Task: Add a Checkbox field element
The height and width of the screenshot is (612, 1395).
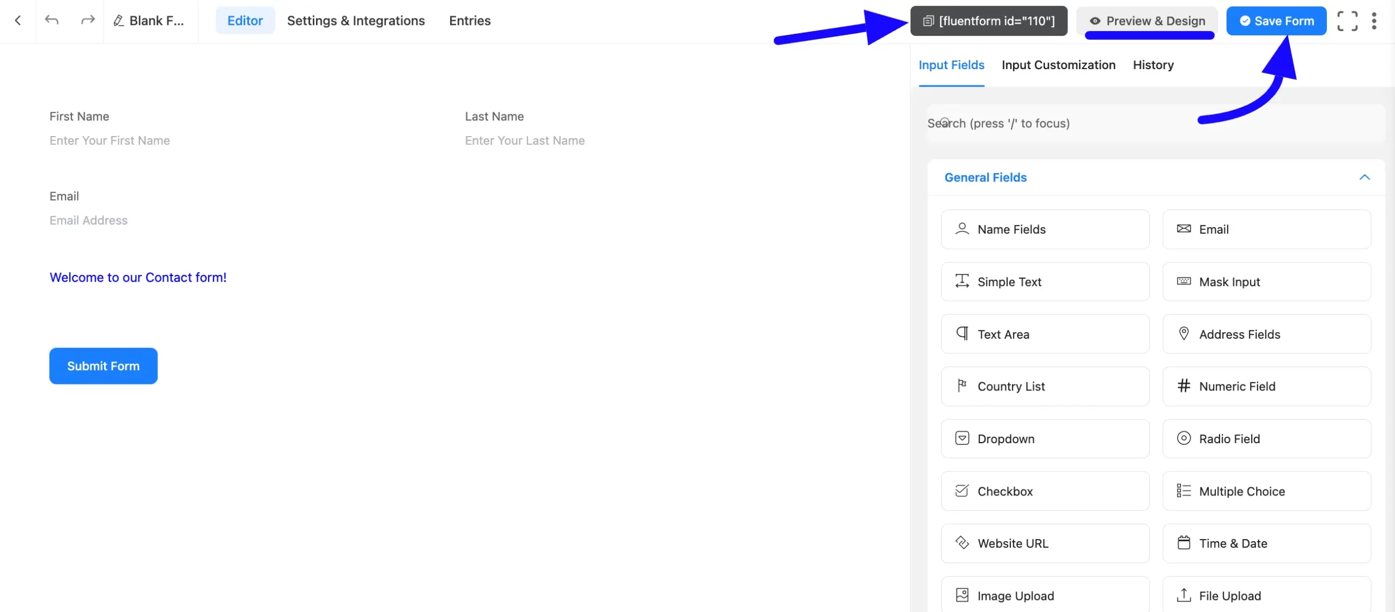Action: [1045, 491]
